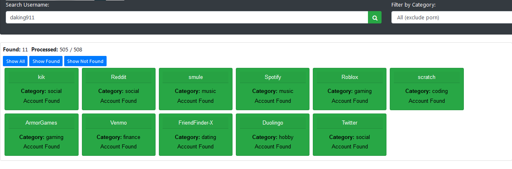Click Account Found text on Venmo card

[119, 146]
